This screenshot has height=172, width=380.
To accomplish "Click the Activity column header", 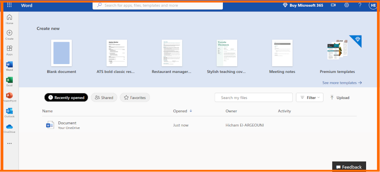I will (x=284, y=111).
